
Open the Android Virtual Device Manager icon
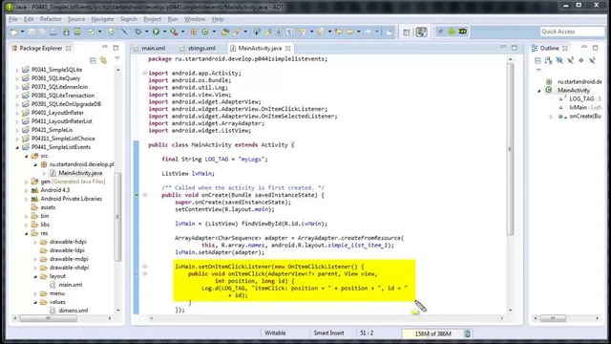click(x=77, y=32)
